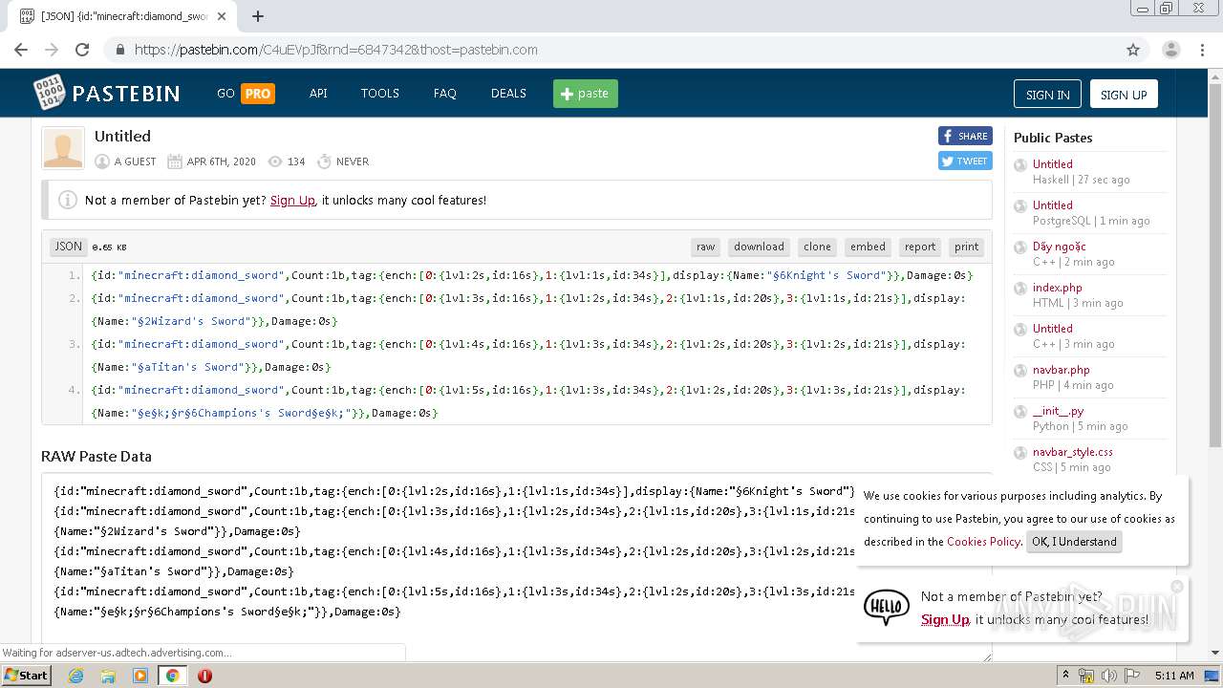The width and height of the screenshot is (1223, 688).
Task: Click the download button
Action: [759, 247]
